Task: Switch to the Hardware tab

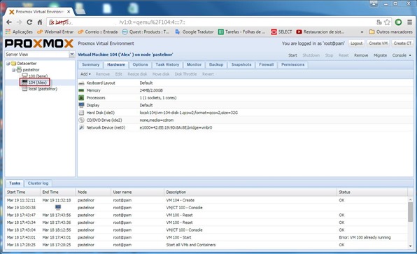Action: [x=116, y=64]
